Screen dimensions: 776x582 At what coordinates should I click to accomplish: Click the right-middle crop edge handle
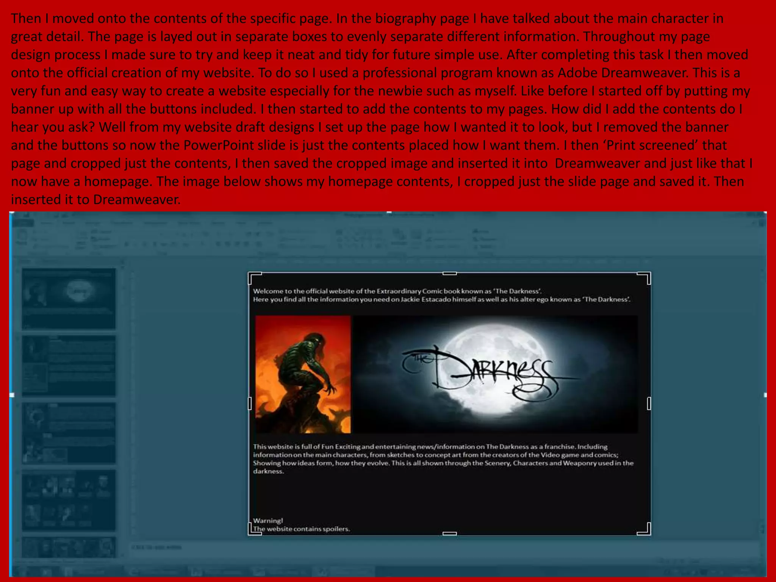[649, 404]
